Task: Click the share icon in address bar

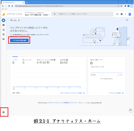Action: 118,6
